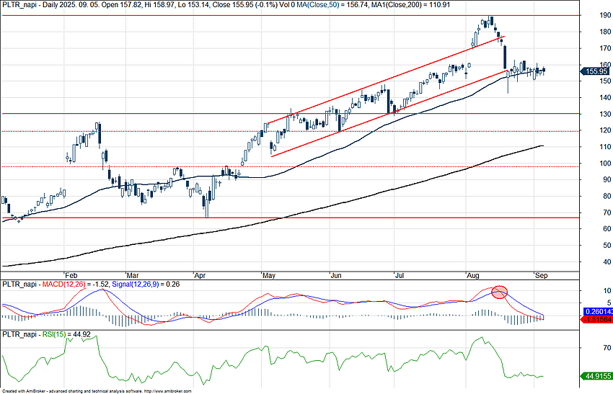Image resolution: width=613 pixels, height=394 pixels.
Task: Click the 190 price axis label
Action: (x=605, y=15)
